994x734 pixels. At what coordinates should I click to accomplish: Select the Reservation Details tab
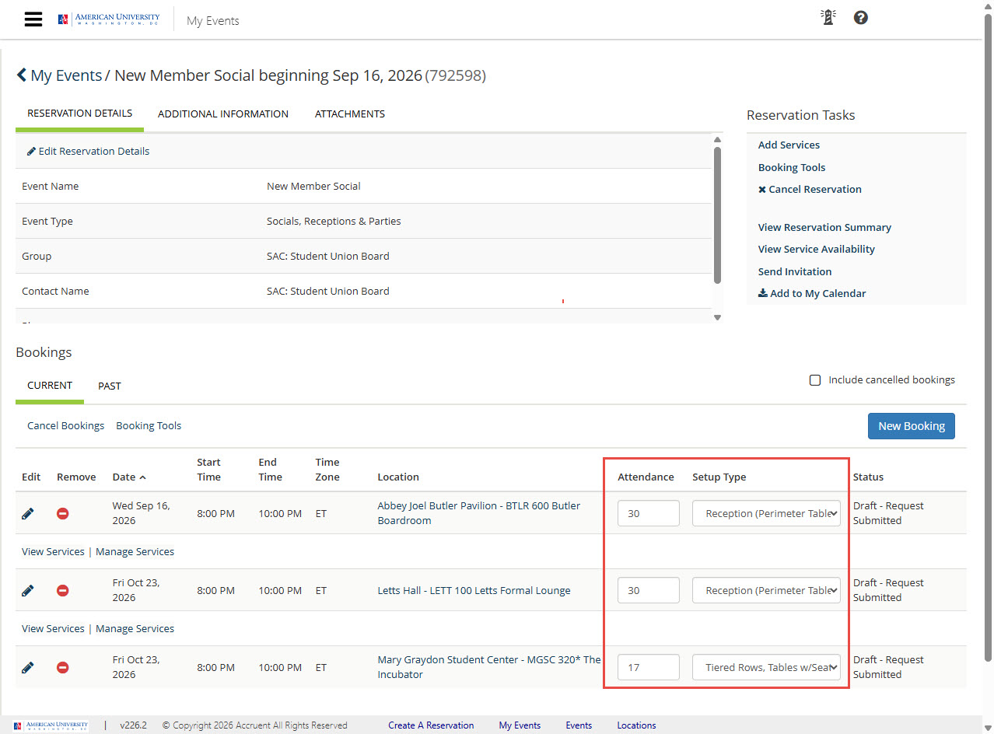(79, 114)
